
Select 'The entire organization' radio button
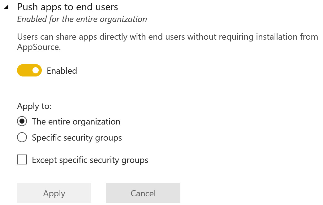click(x=22, y=121)
